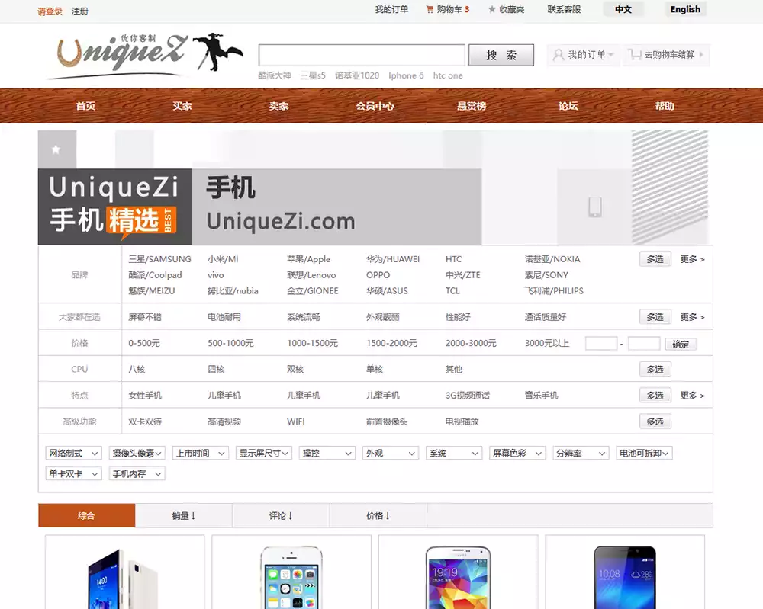
Task: Open 买家 in navigation bar
Action: 182,106
